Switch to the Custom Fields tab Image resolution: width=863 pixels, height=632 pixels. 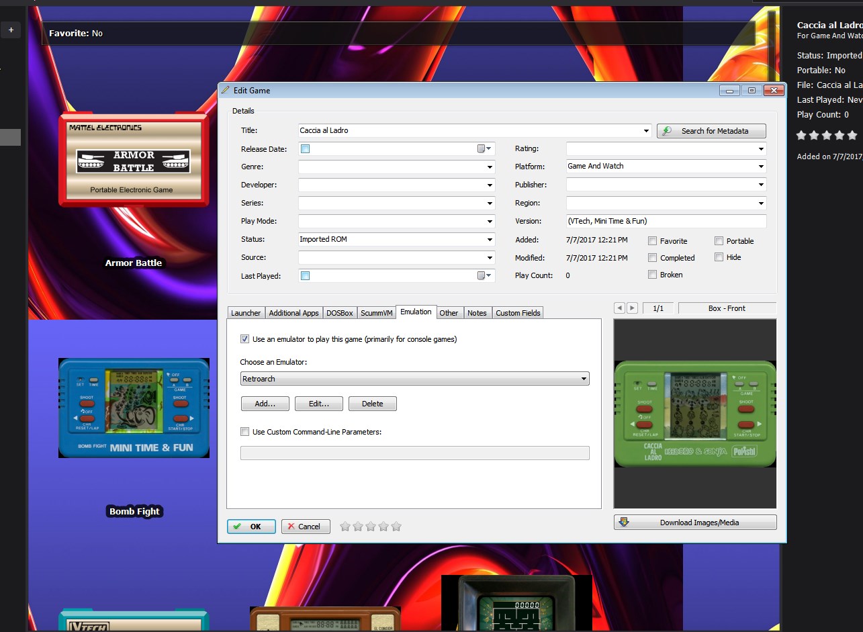(x=518, y=313)
